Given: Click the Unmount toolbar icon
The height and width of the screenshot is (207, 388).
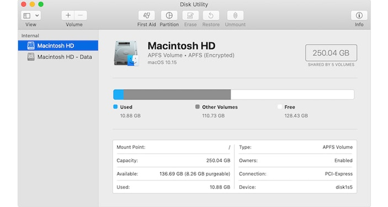Looking at the screenshot, I should tap(235, 16).
